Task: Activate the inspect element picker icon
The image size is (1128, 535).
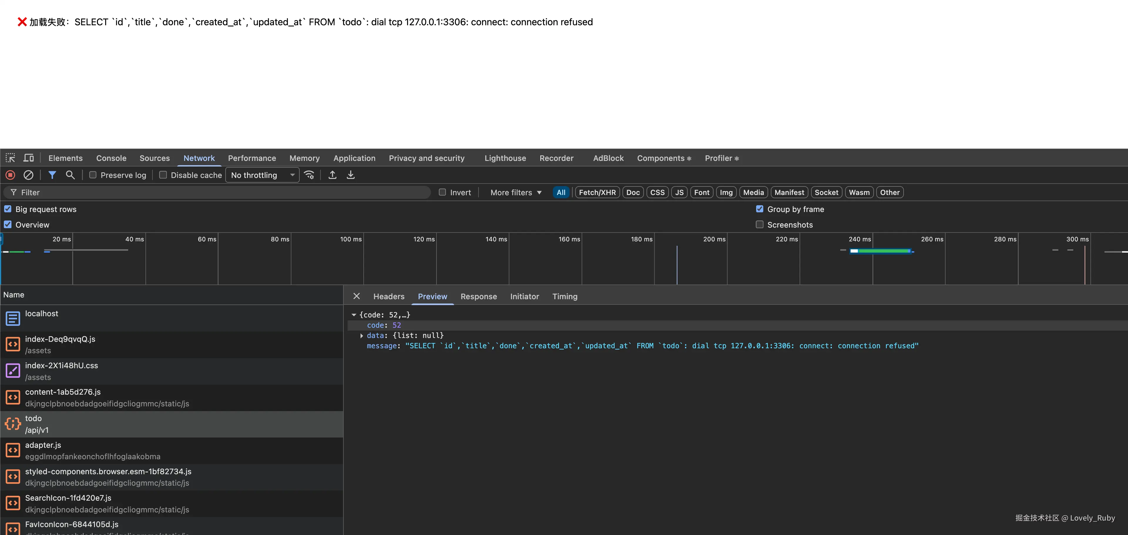Action: click(x=10, y=158)
